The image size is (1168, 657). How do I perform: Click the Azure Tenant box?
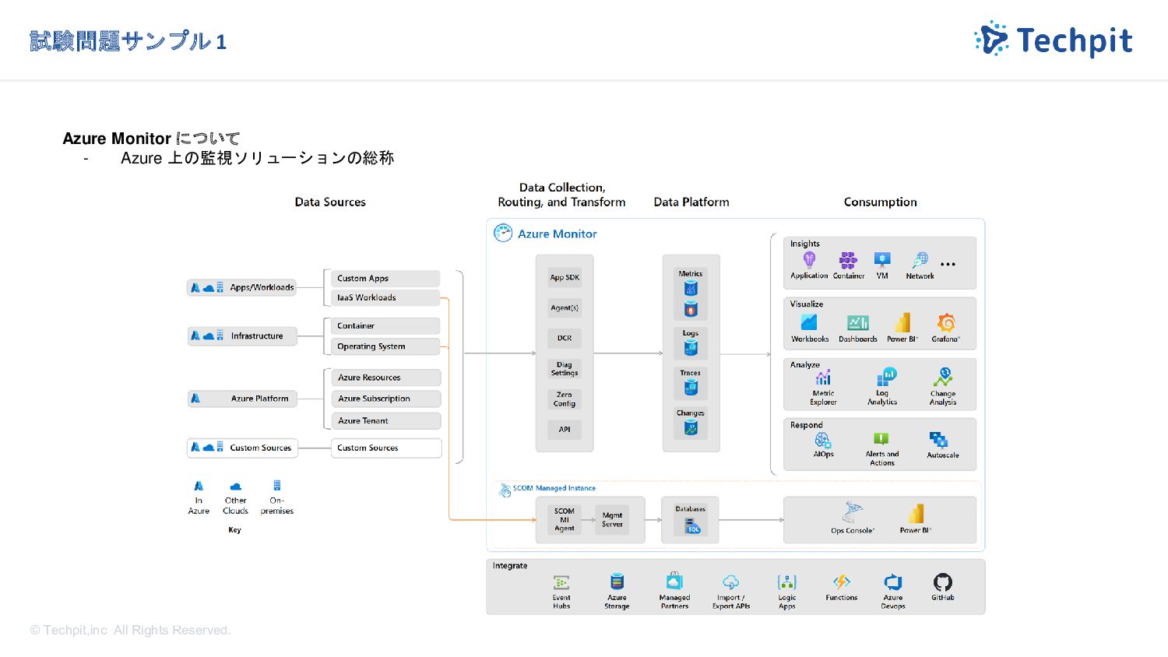387,420
